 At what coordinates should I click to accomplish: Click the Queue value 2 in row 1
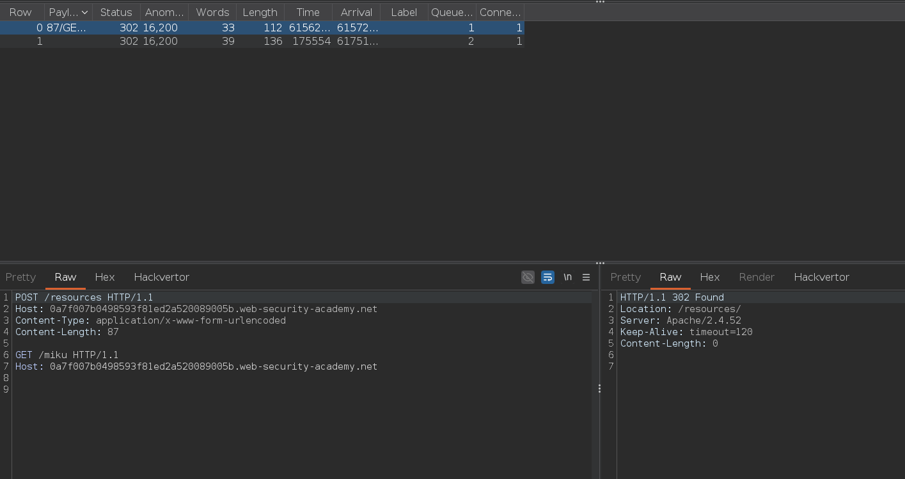(471, 41)
